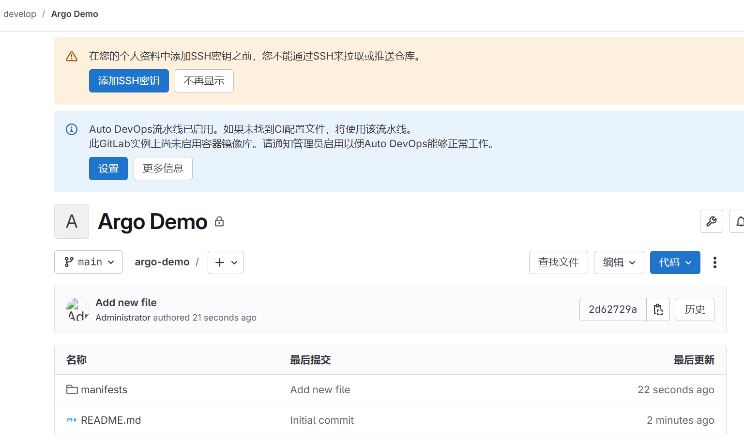Click the Administrator author link

pyautogui.click(x=123, y=318)
